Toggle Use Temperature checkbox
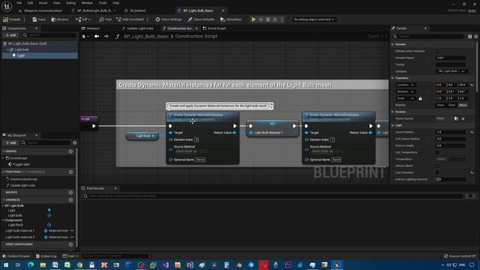This screenshot has width=480, height=270. pos(437,152)
